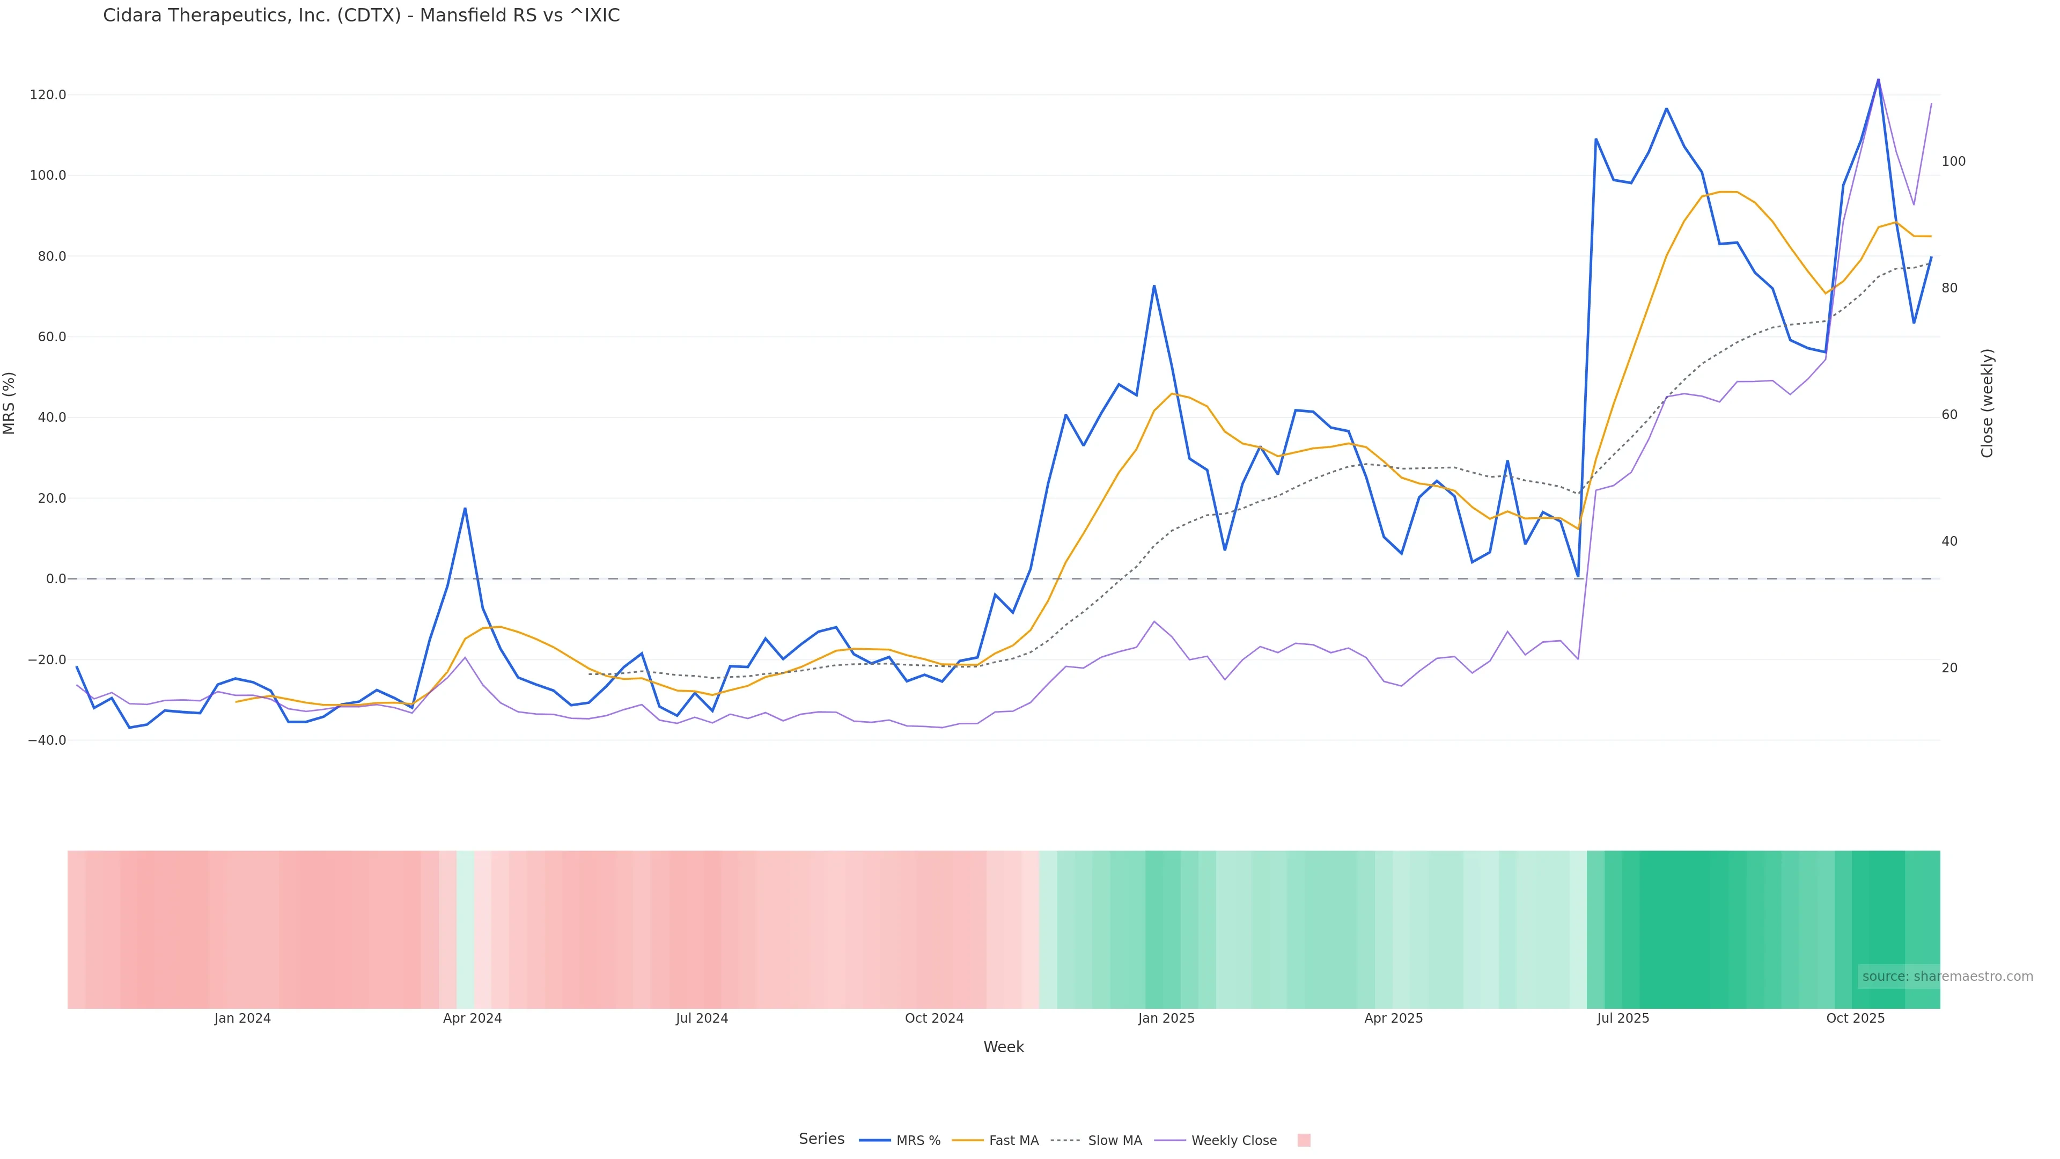
Task: Click the Apr 2024 week axis label
Action: pyautogui.click(x=472, y=1018)
